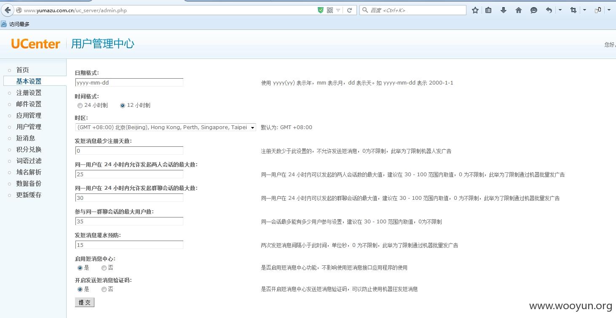Select 基本设置 in the sidebar
This screenshot has height=318, width=616.
(29, 81)
